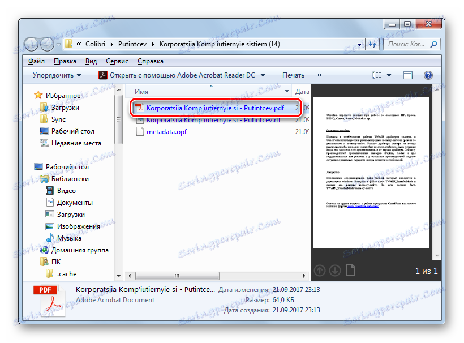Screen dimensions: 464x343
Task: Click the Refresh button next to address bar
Action: (x=372, y=44)
